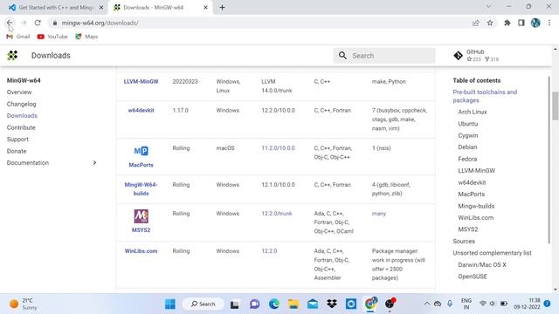The image size is (559, 314).
Task: Open Support in the left sidebar
Action: click(x=17, y=140)
